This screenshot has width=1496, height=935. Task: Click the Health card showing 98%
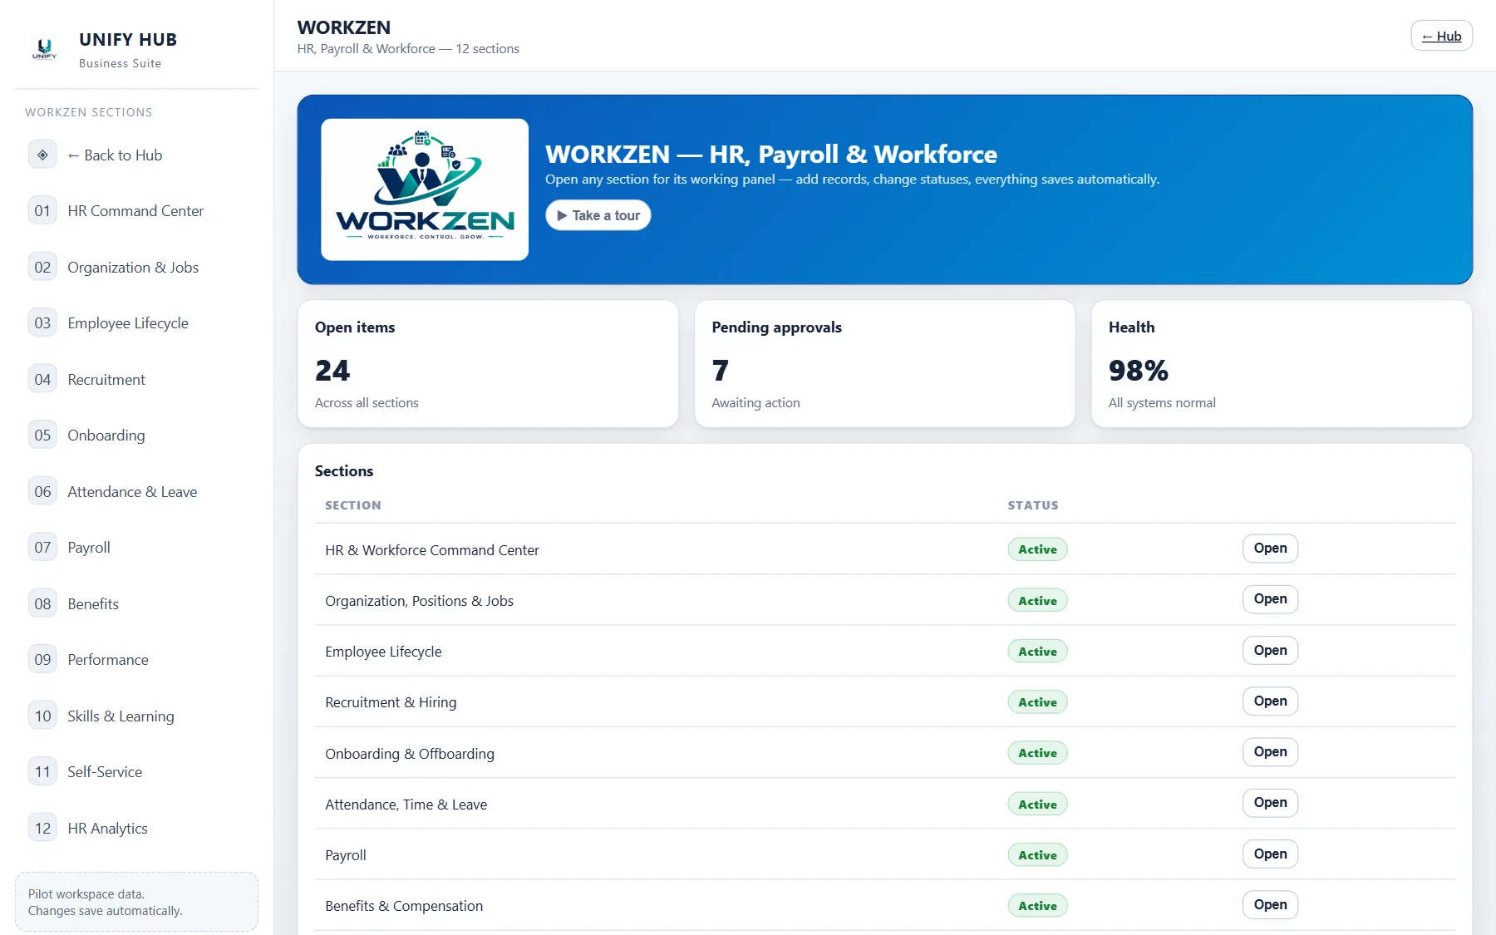1282,364
